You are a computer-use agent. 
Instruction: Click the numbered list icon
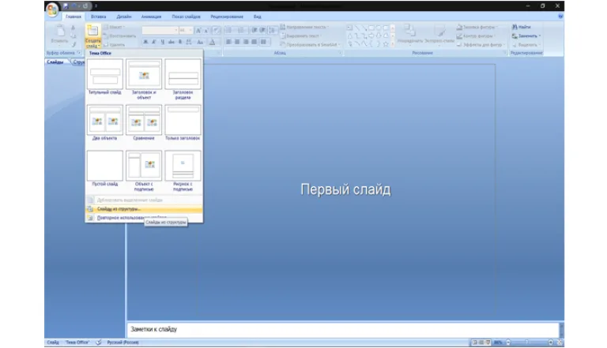click(x=242, y=31)
